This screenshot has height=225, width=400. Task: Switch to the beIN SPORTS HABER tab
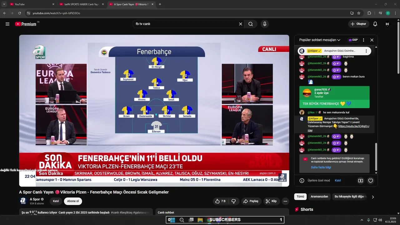(81, 4)
